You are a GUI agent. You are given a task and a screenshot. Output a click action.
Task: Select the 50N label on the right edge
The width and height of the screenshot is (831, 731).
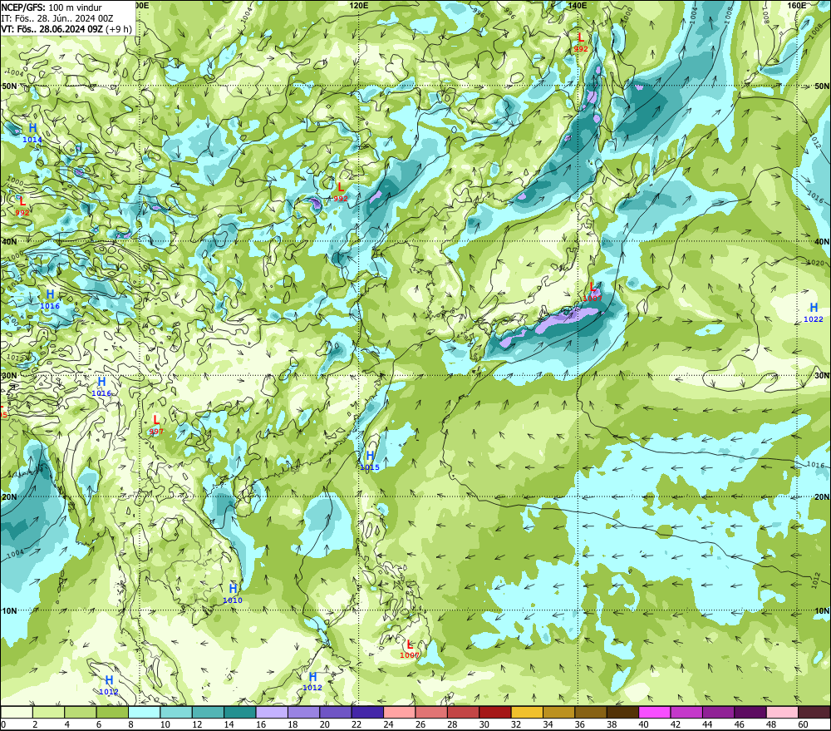[x=822, y=86]
